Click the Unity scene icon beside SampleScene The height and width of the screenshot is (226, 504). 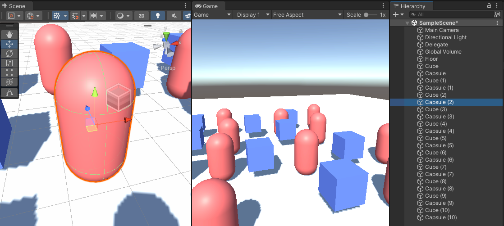click(x=415, y=23)
